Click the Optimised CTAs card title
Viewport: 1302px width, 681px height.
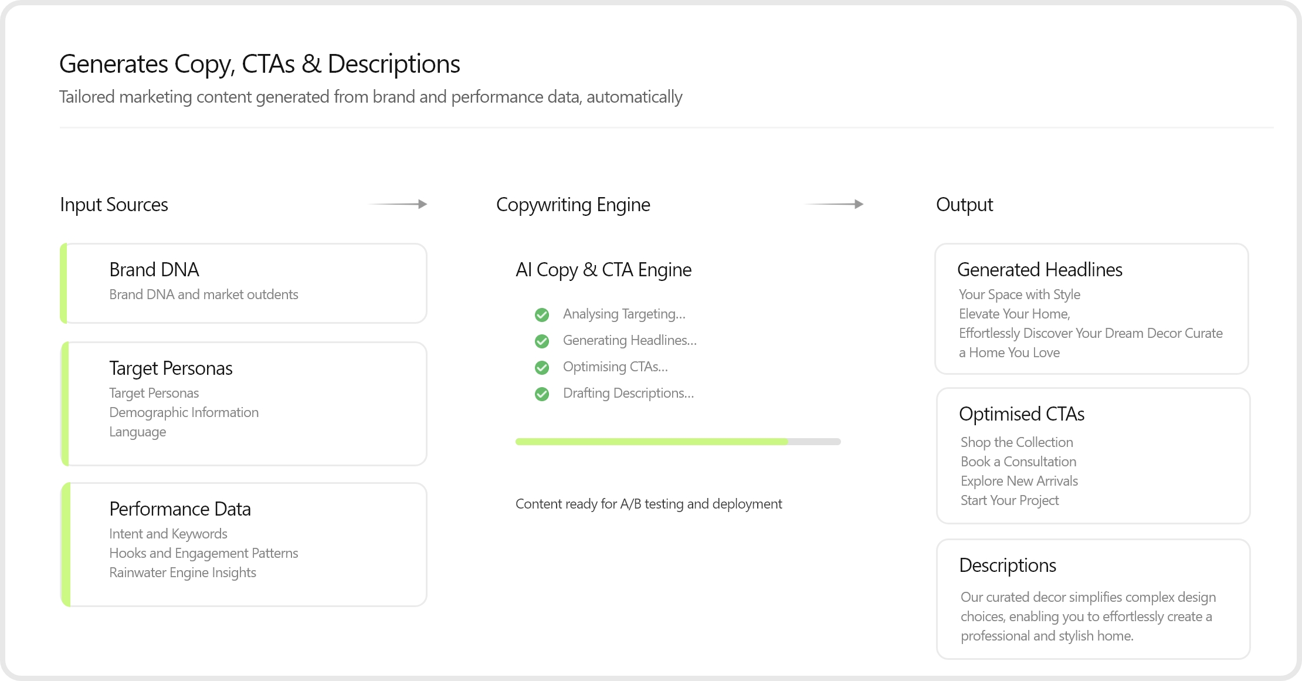tap(1022, 414)
